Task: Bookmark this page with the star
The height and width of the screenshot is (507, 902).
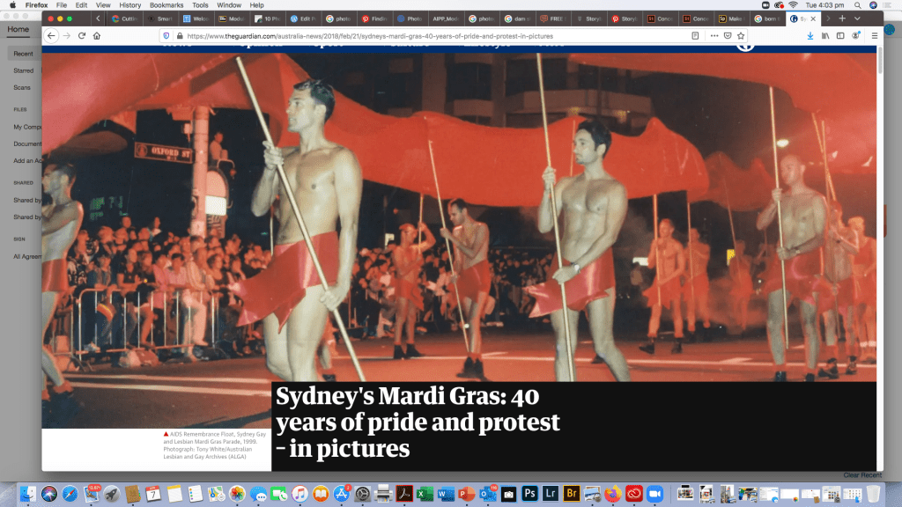Action: click(x=741, y=35)
